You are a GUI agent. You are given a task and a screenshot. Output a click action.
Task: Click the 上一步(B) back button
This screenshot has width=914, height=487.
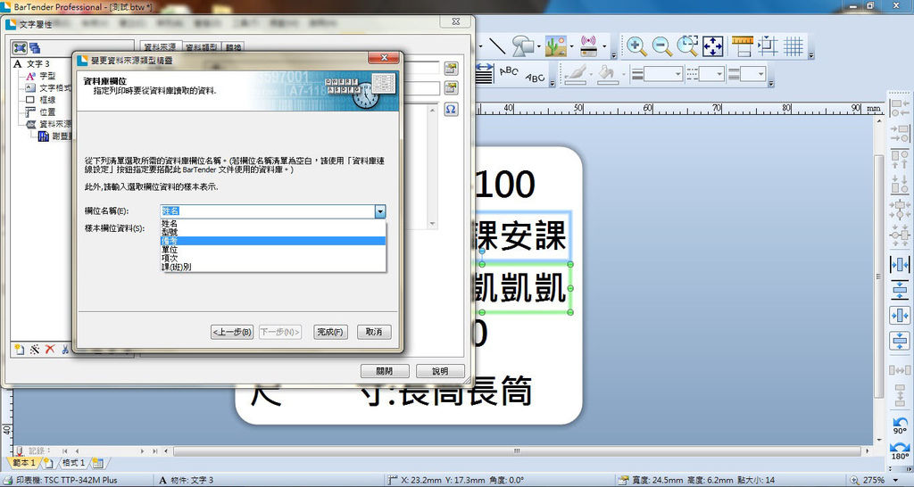coord(232,332)
